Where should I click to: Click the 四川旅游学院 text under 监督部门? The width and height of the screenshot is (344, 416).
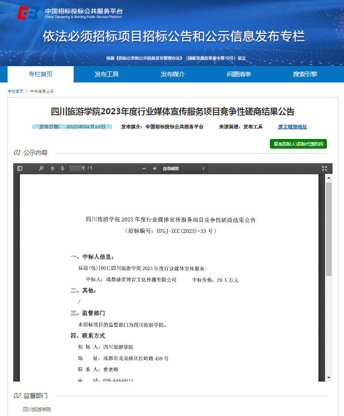coord(37,409)
